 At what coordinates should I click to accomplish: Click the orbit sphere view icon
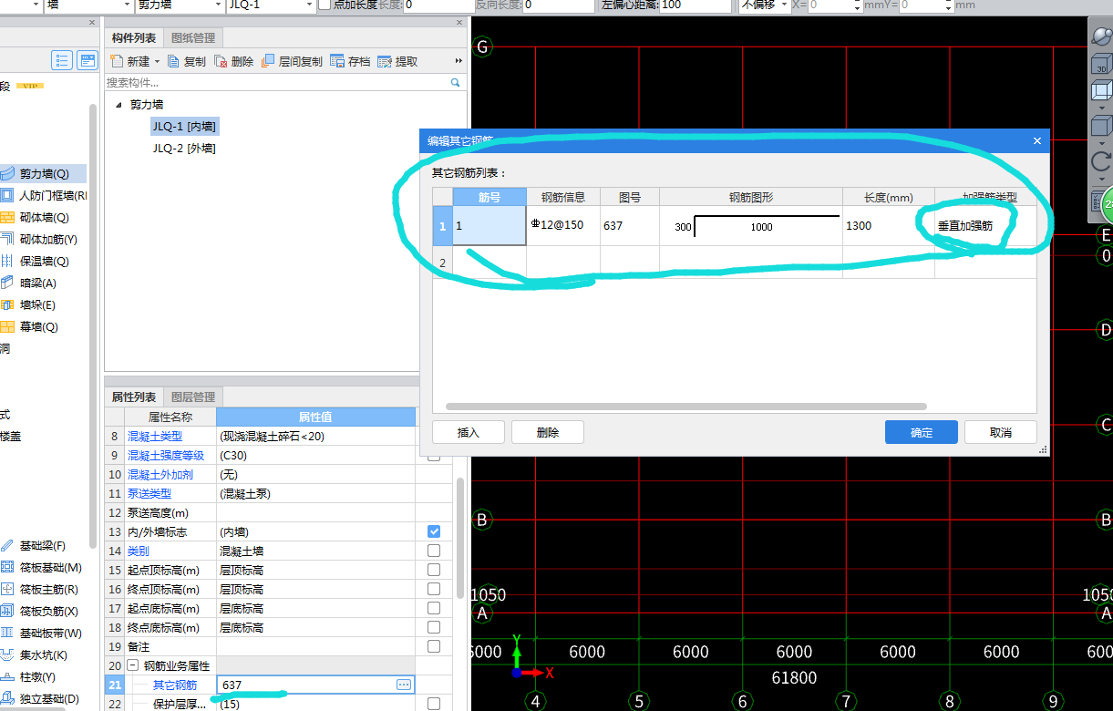pyautogui.click(x=1101, y=36)
